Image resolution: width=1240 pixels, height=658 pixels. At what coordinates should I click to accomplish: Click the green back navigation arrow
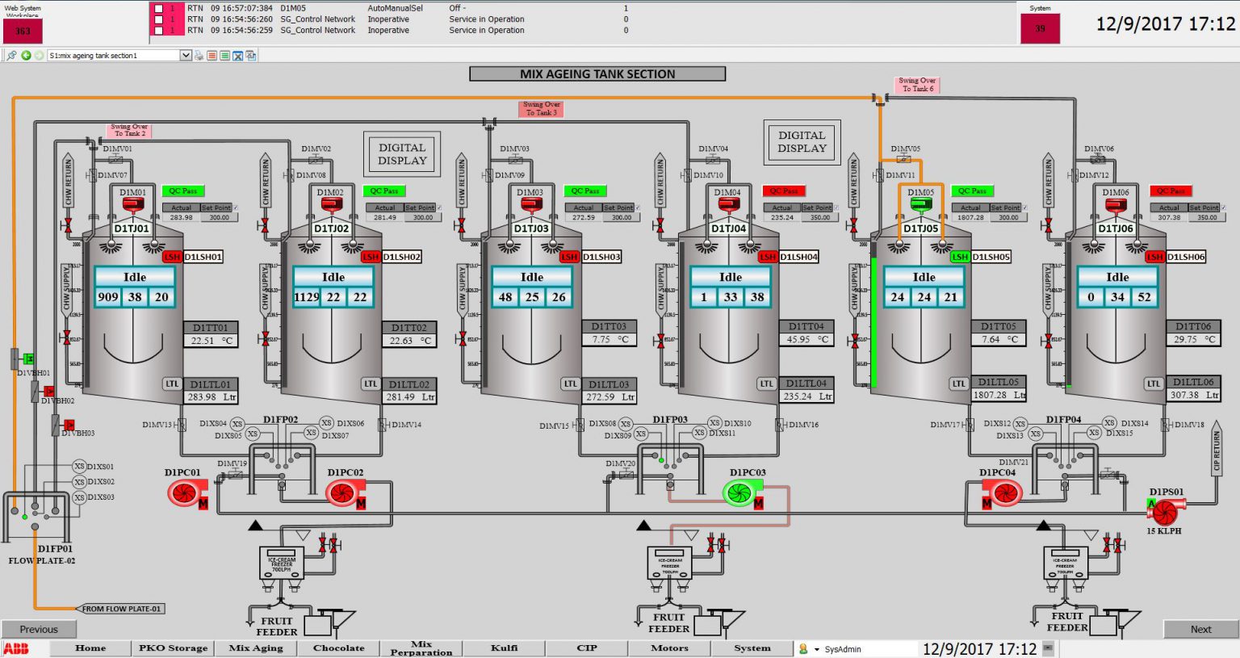(27, 55)
